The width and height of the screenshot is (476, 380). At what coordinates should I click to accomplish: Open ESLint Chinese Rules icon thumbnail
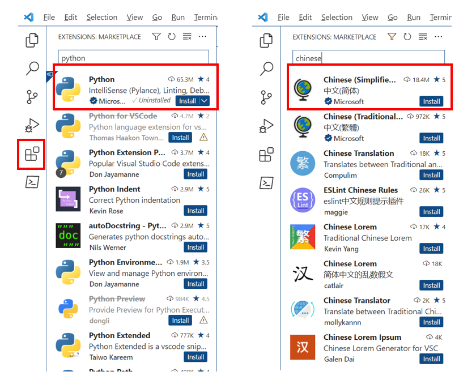(303, 200)
